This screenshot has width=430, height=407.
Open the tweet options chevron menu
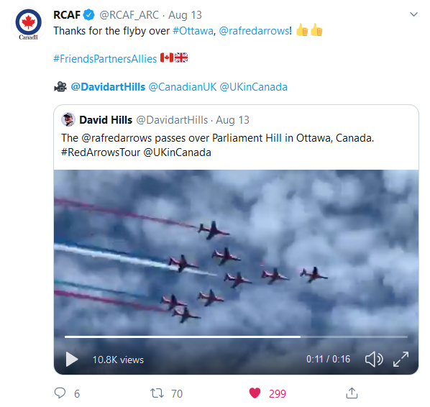(x=413, y=14)
